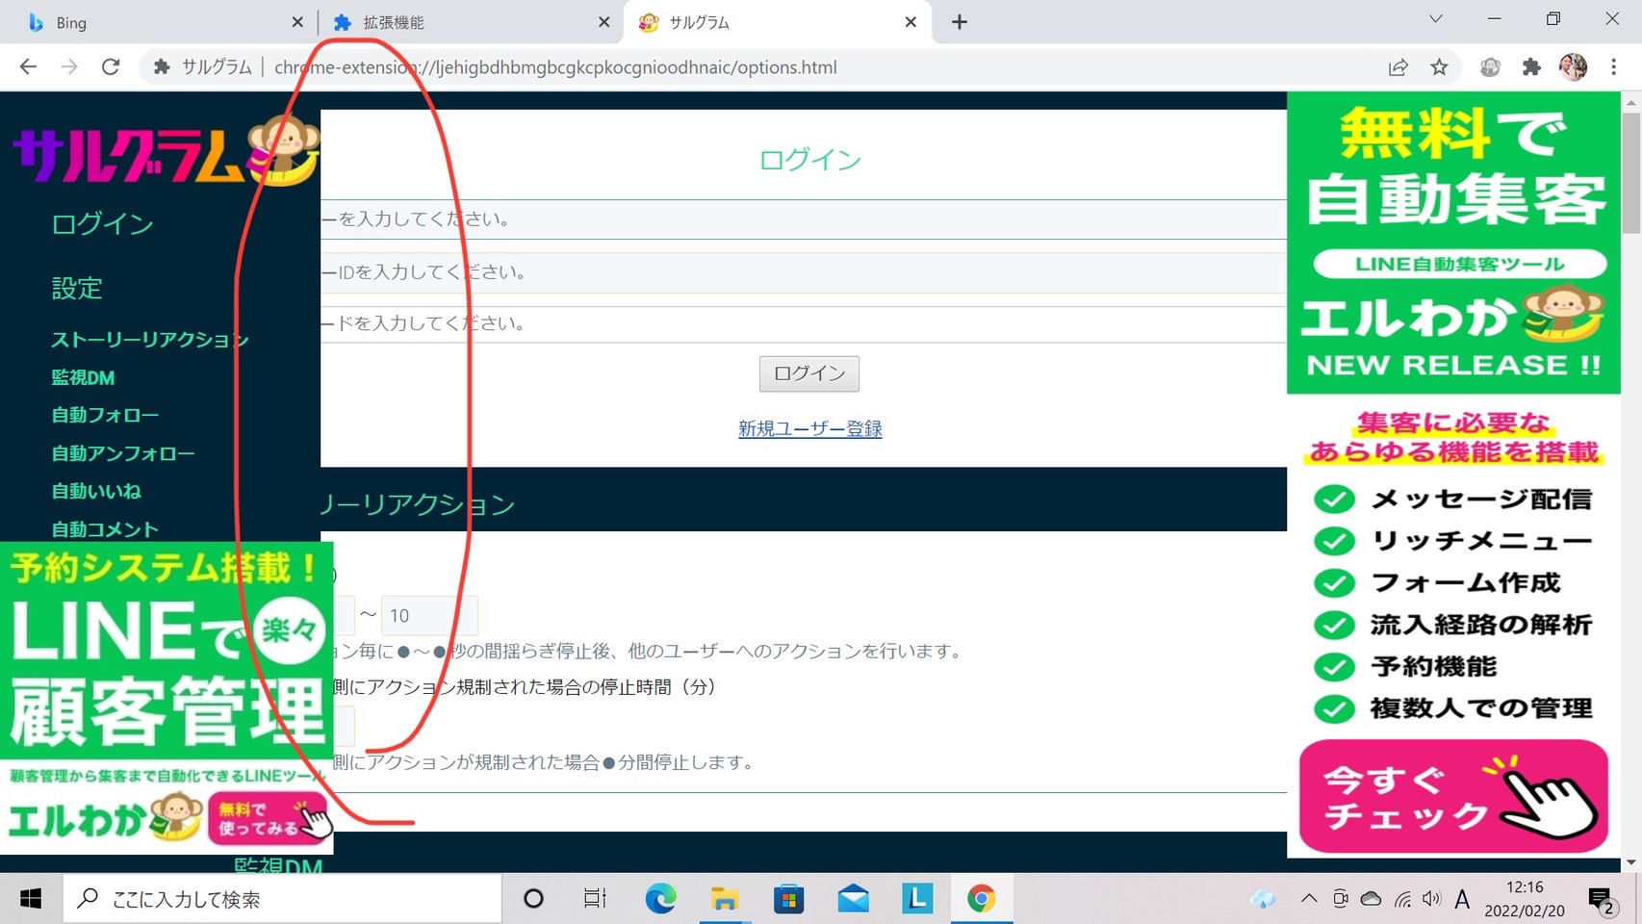Go back to the previous page
The image size is (1642, 924).
tap(28, 66)
